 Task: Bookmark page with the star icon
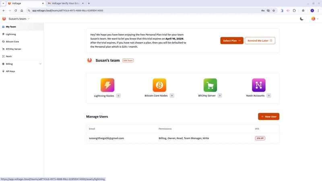274,10
